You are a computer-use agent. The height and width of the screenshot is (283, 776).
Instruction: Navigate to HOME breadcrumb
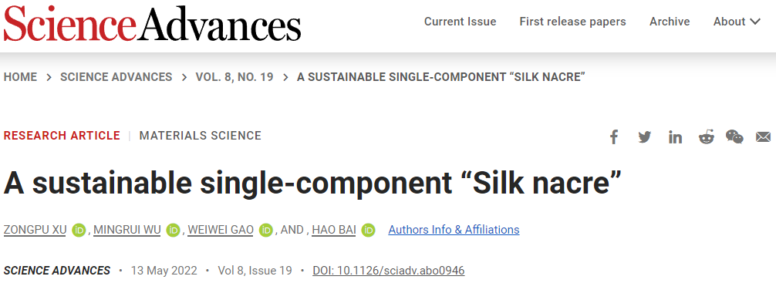[x=20, y=77]
